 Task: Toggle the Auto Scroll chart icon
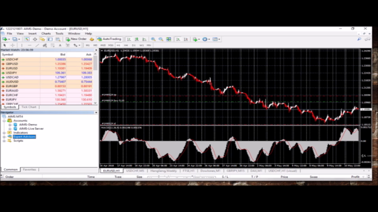tap(178, 39)
